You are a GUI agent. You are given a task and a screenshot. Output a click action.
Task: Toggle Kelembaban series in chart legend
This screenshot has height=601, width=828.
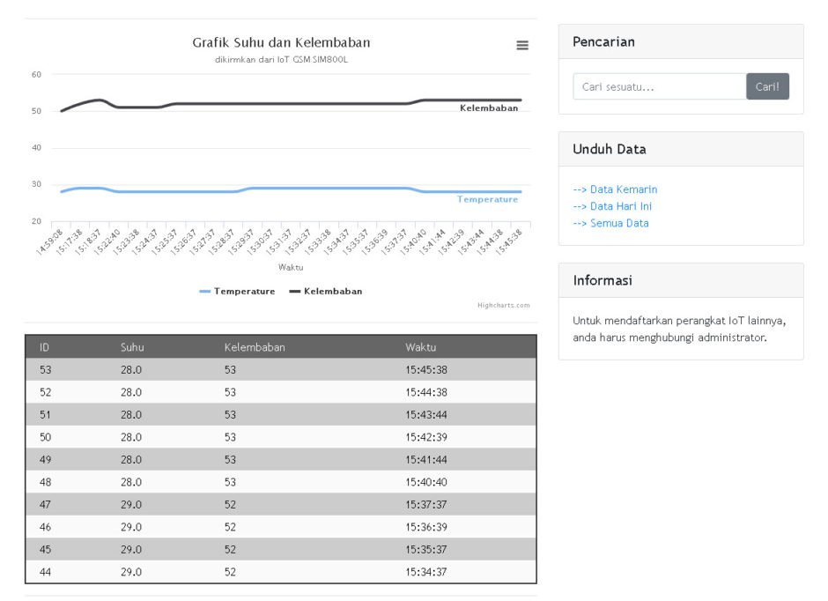(x=326, y=291)
